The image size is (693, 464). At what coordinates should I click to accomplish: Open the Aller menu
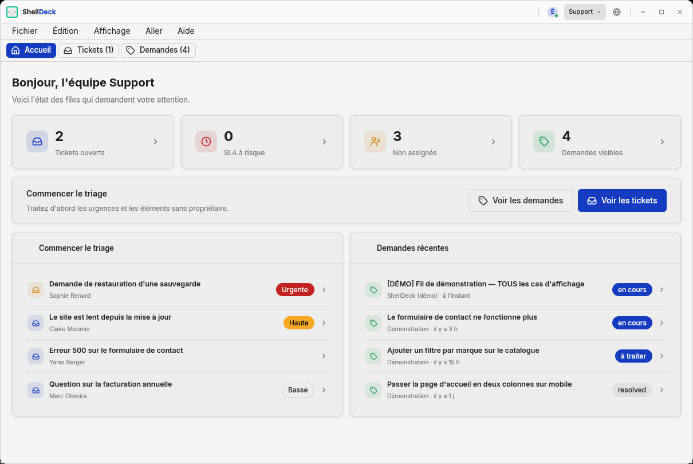pos(154,31)
